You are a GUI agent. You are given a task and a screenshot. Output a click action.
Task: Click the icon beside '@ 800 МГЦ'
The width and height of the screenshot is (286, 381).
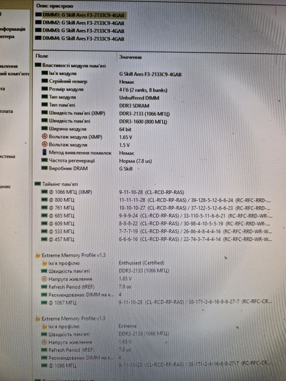(x=44, y=200)
